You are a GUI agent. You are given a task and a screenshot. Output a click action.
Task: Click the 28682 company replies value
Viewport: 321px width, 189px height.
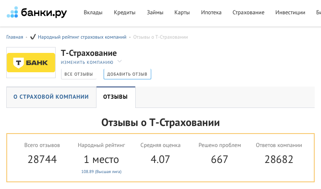click(x=279, y=160)
